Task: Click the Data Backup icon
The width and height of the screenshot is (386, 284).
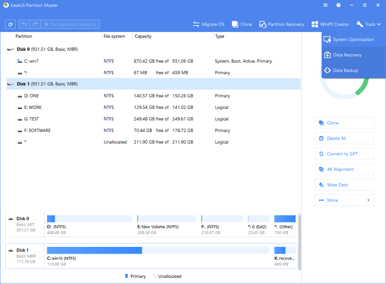Action: click(327, 71)
